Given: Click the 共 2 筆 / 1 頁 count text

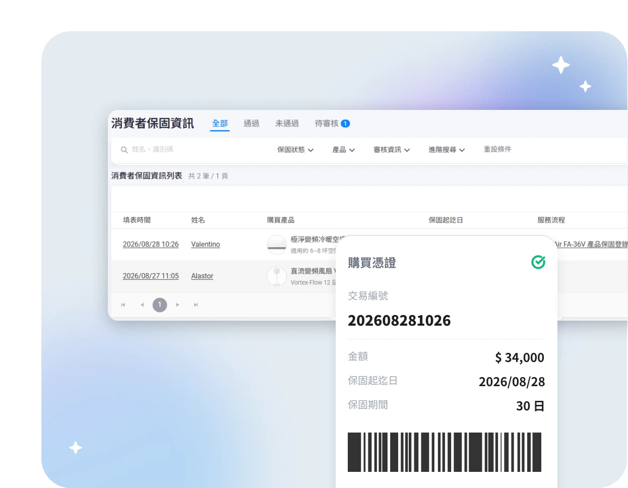Looking at the screenshot, I should (208, 176).
